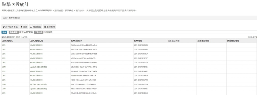Sort by 品牌/電商名稱 column header
Viewport: 257px width, 95px height.
[37, 41]
